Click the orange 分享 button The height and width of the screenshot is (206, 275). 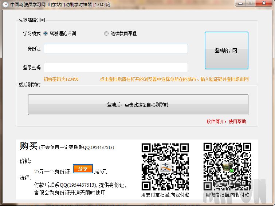(83, 169)
